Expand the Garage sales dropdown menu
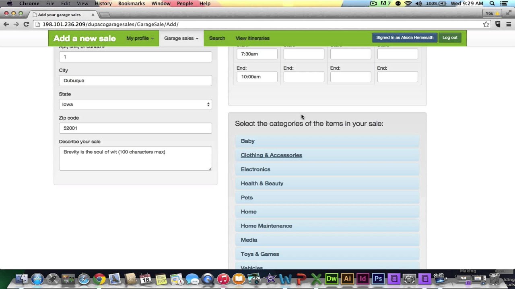This screenshot has height=289, width=515. pos(181,38)
